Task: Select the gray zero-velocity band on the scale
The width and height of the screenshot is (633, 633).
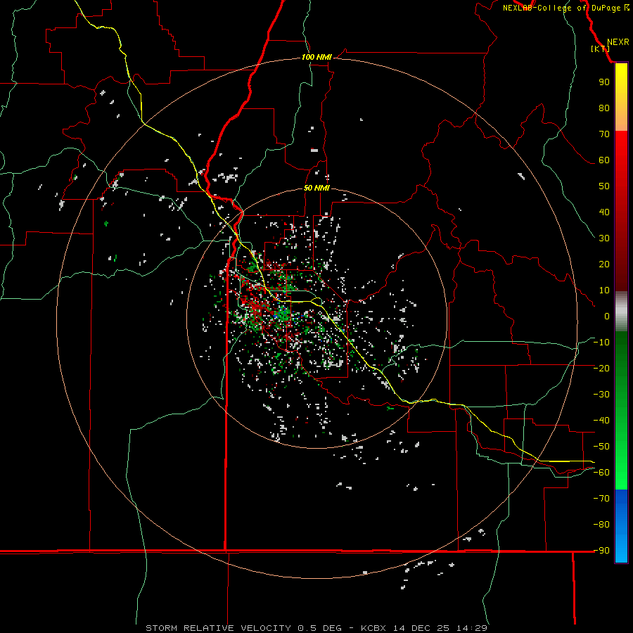Action: pos(621,312)
